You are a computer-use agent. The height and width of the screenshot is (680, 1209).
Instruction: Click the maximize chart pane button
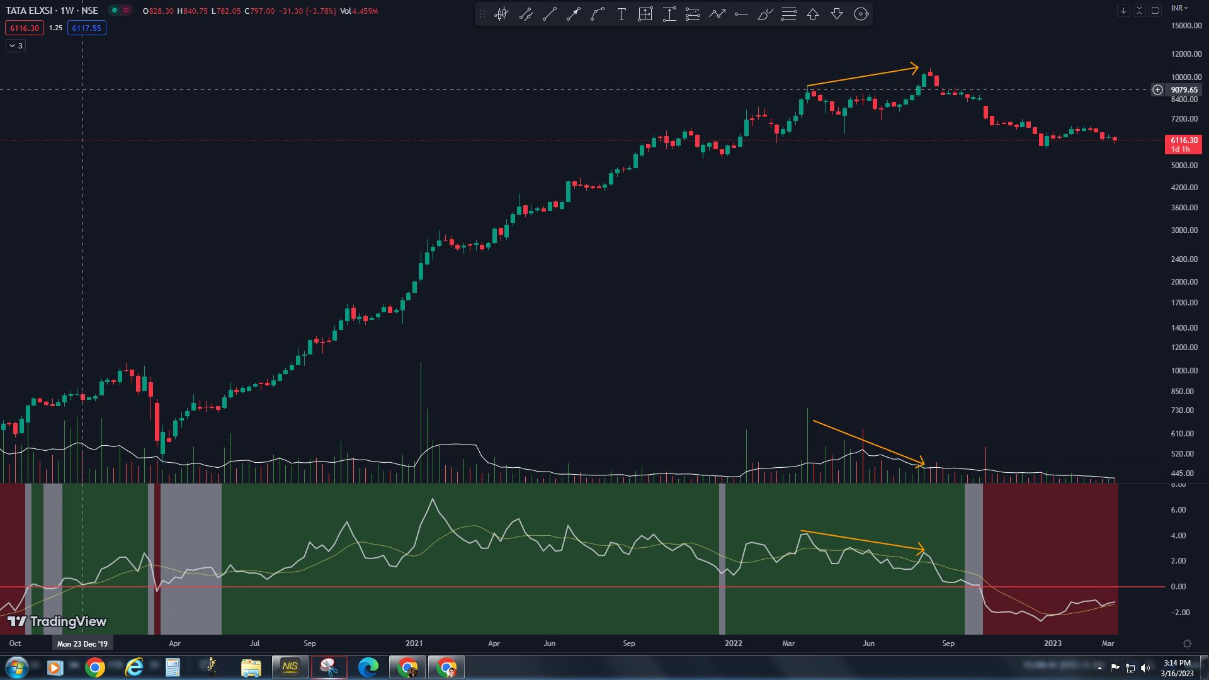pyautogui.click(x=1155, y=11)
